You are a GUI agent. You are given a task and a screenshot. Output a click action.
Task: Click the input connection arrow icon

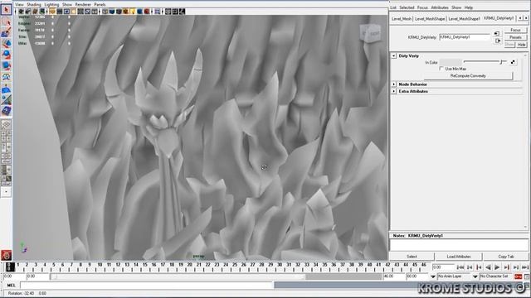(x=497, y=33)
